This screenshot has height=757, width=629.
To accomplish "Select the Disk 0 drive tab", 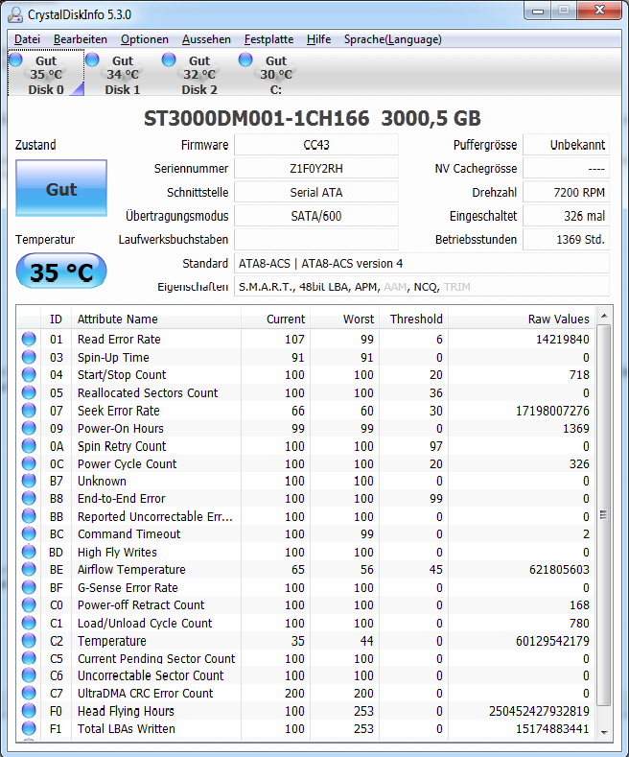I will click(x=46, y=74).
